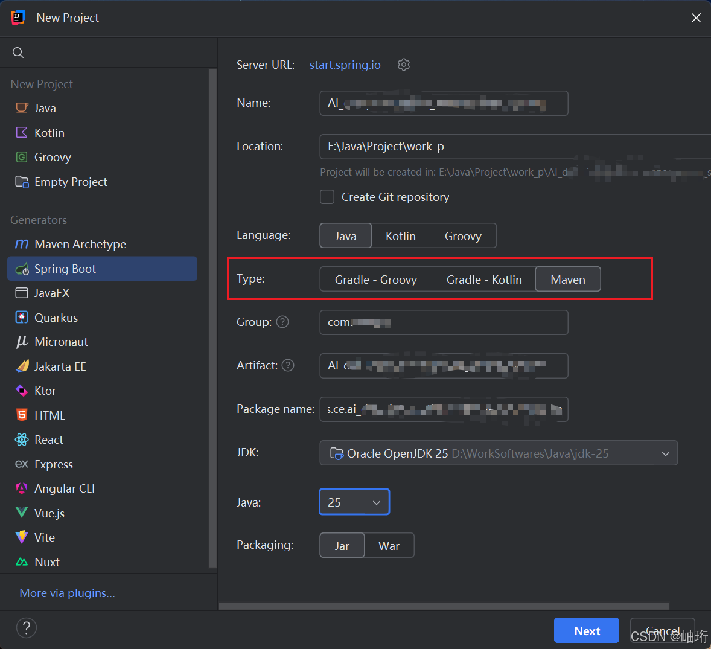
Task: Choose Vite generator icon
Action: (x=22, y=537)
